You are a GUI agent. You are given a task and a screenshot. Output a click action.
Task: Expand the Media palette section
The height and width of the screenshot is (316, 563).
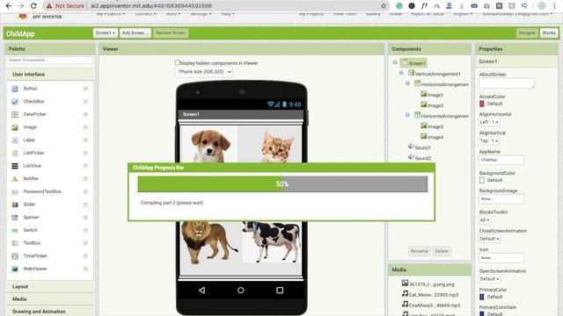(50, 298)
